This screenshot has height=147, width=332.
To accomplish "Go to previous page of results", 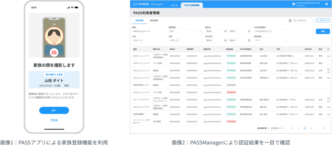I will pos(293,128).
